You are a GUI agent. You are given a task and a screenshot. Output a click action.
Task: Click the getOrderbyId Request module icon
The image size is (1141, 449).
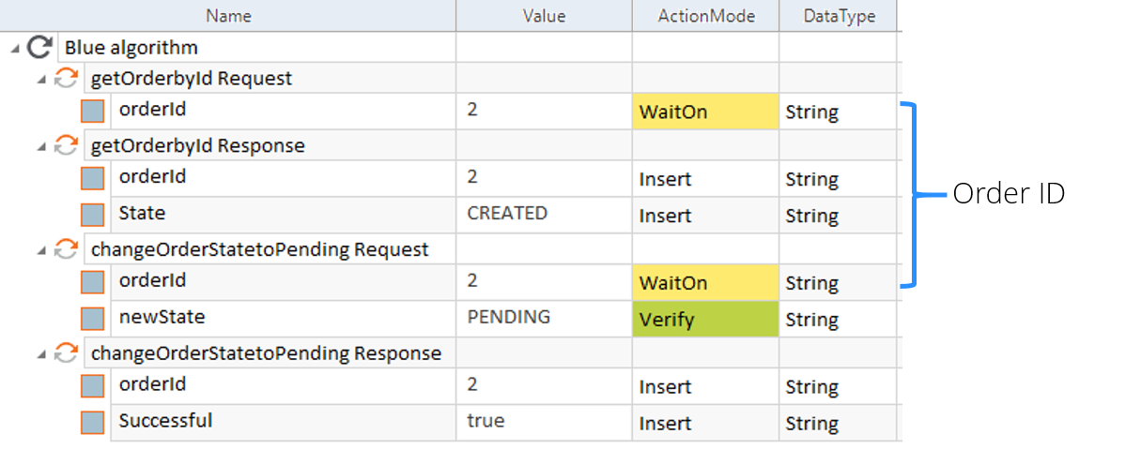pos(66,79)
